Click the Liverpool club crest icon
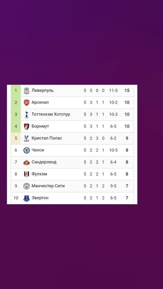Image resolution: width=163 pixels, height=289 pixels. (x=27, y=91)
